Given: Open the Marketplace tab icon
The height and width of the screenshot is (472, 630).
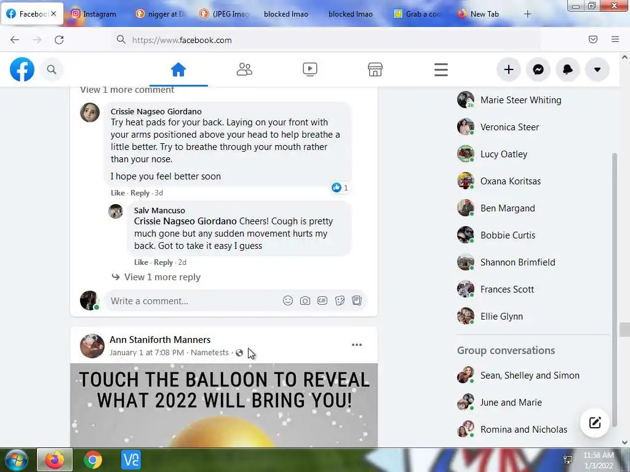Looking at the screenshot, I should click(x=375, y=69).
